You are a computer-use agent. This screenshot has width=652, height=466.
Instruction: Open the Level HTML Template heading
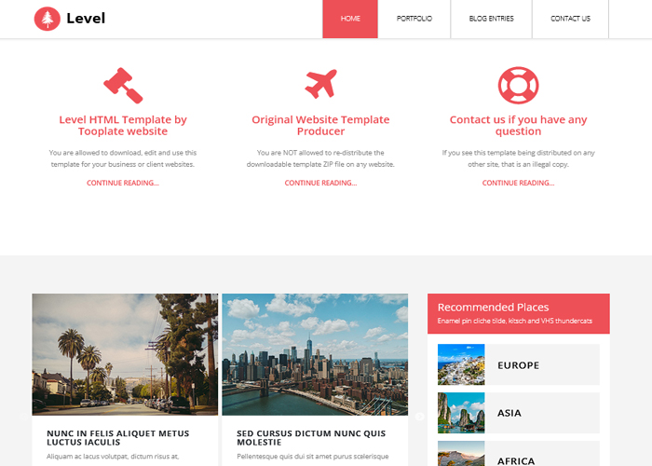click(123, 125)
